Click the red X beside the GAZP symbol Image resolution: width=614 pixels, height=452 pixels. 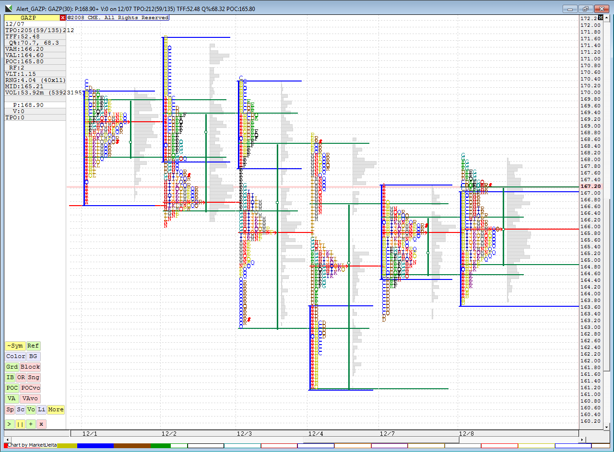[63, 18]
